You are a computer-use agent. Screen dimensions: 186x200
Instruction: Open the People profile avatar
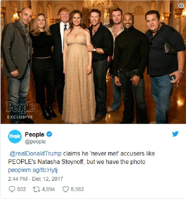15,136
